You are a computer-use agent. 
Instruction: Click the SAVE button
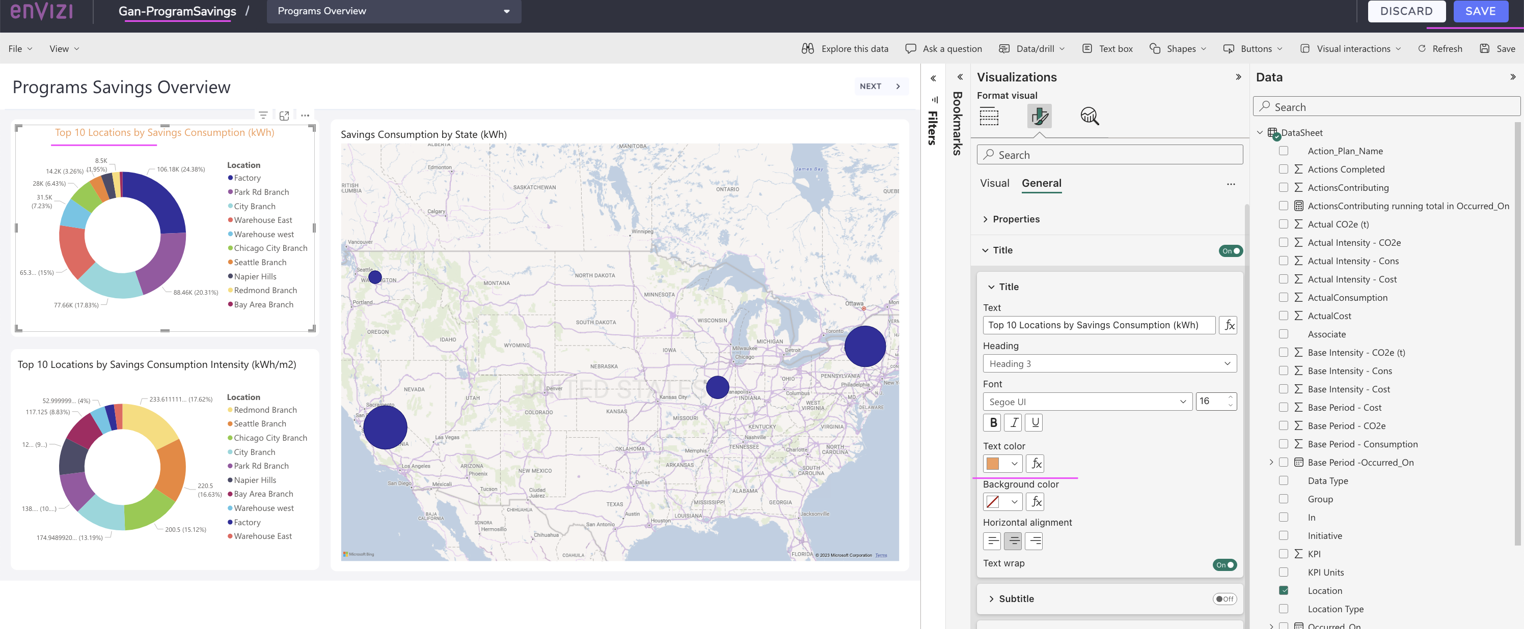1481,11
